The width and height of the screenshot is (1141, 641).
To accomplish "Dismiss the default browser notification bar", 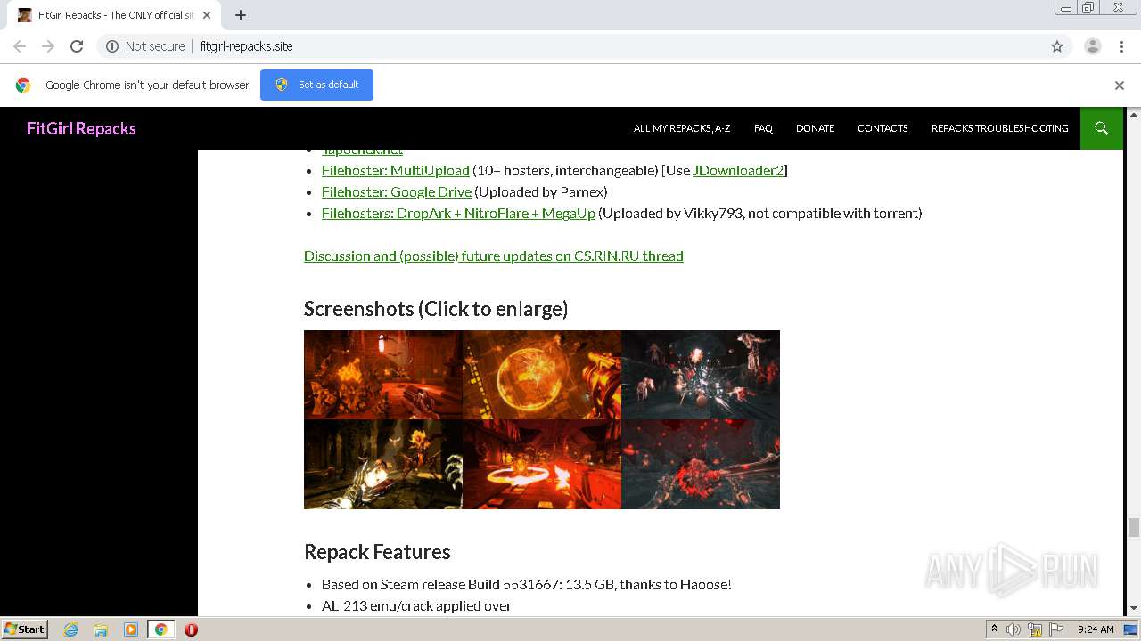I will point(1120,85).
